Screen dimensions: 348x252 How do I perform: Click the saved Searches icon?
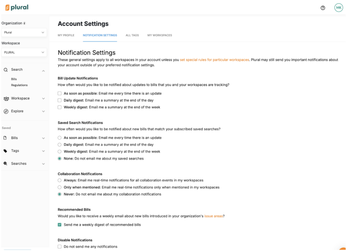point(5,164)
